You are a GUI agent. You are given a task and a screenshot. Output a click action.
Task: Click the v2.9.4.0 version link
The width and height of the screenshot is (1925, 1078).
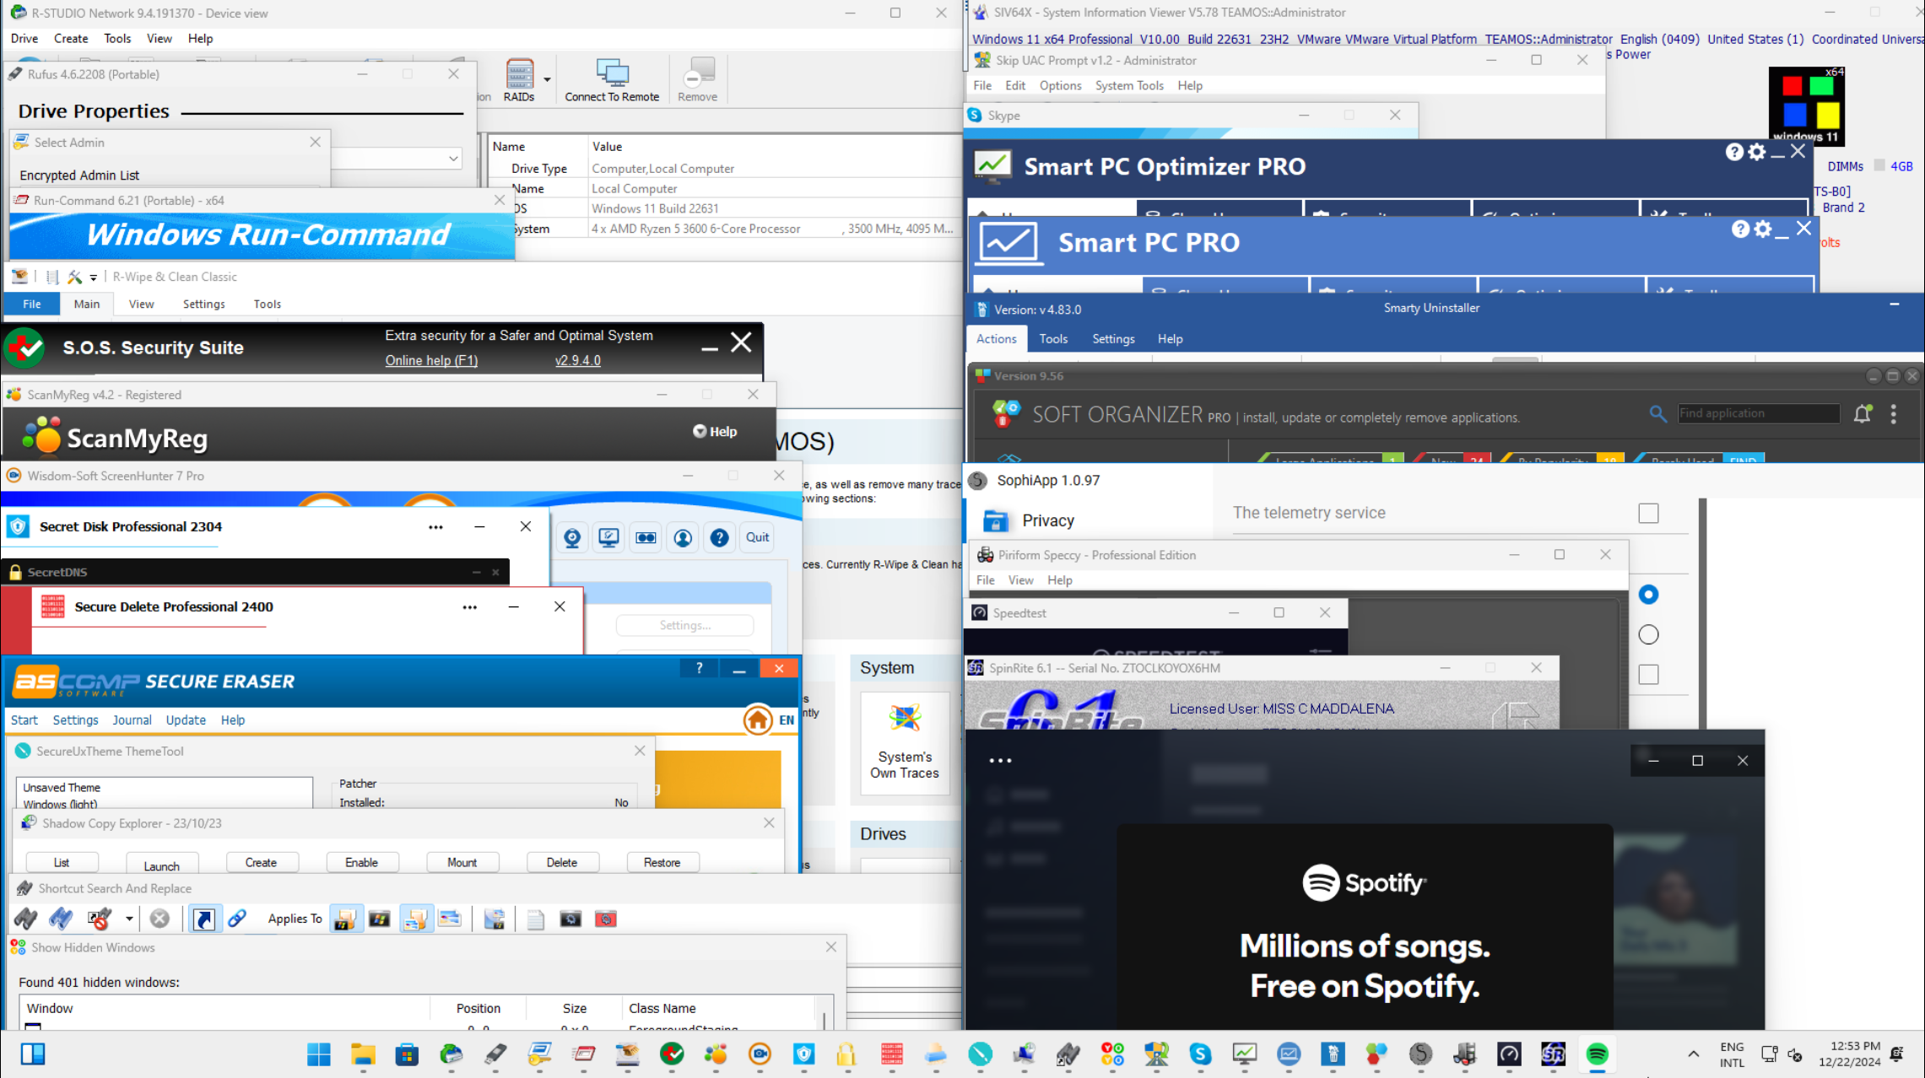point(577,361)
